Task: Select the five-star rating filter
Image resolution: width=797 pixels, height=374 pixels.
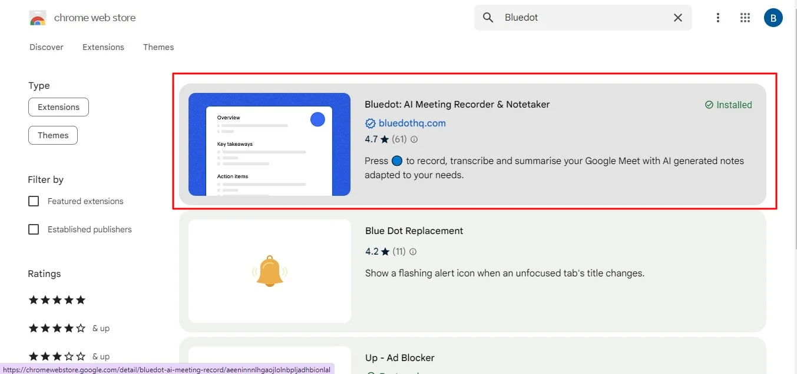Action: coord(57,300)
